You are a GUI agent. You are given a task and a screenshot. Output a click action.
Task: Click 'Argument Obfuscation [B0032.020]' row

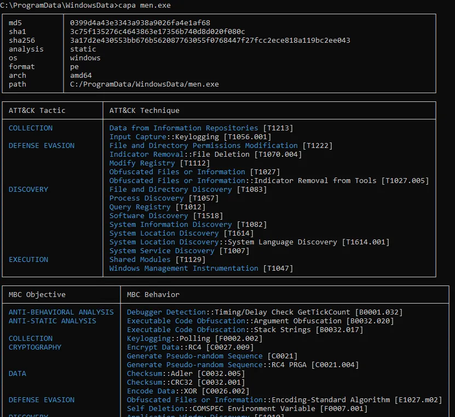tap(260, 321)
